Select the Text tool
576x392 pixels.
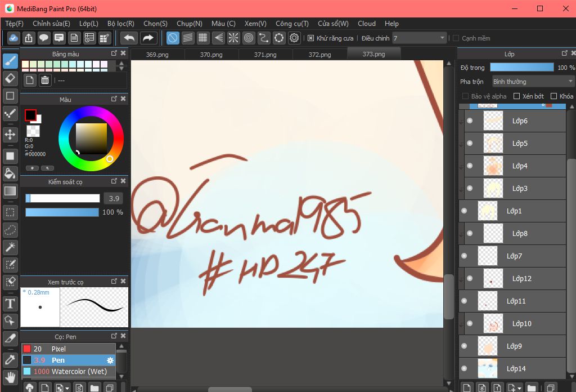click(10, 304)
